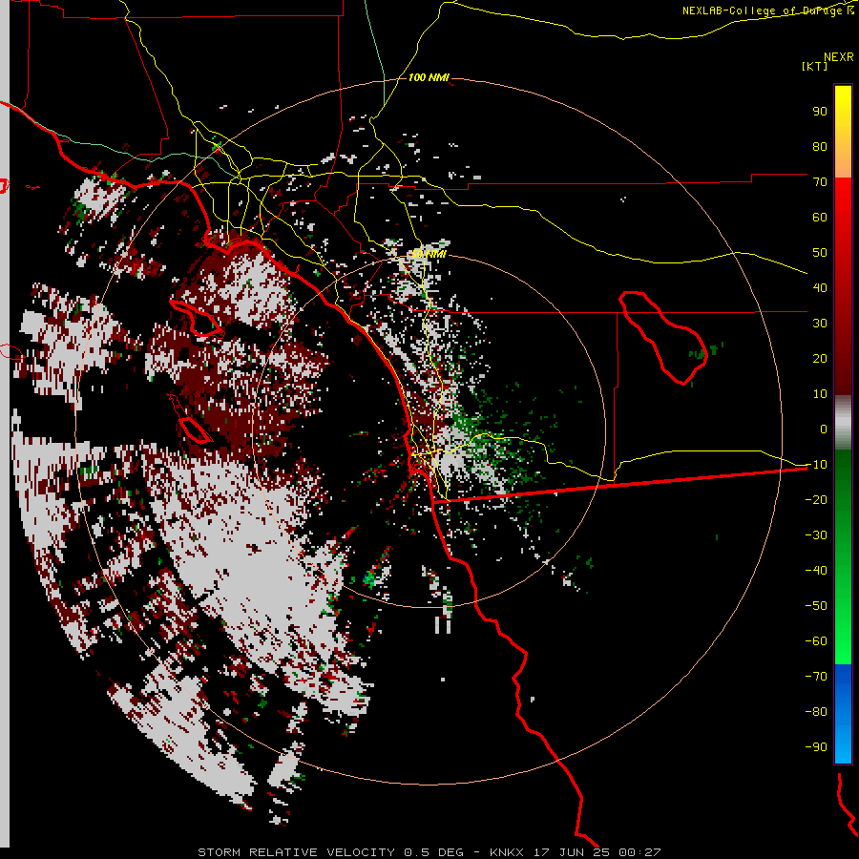Click the KT units label above color scale
Viewport: 859px width, 859px height.
(815, 66)
